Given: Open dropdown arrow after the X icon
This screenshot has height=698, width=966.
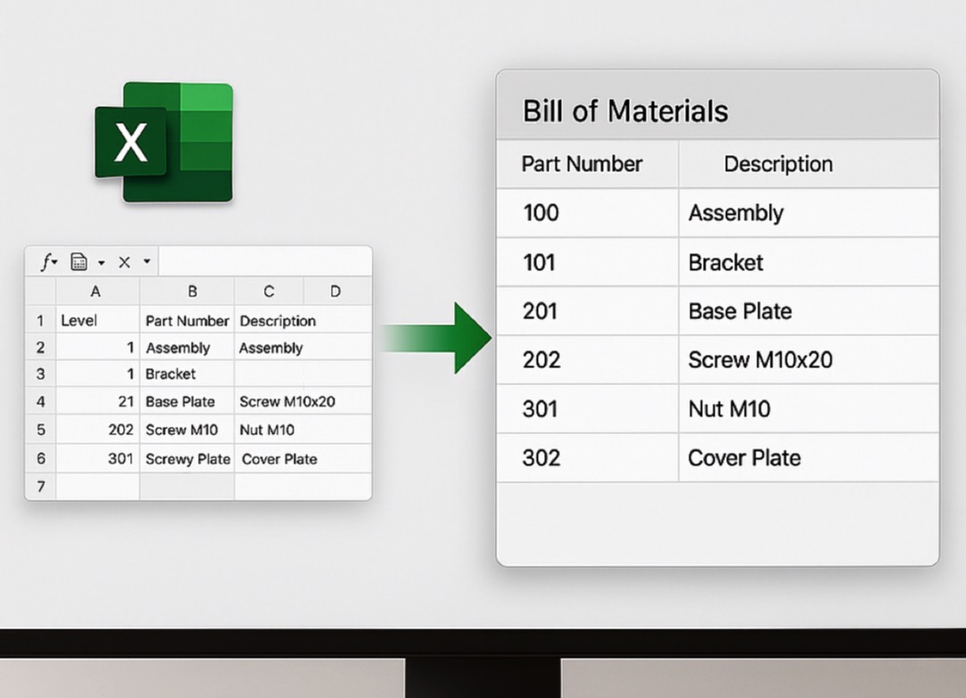Looking at the screenshot, I should 147,262.
